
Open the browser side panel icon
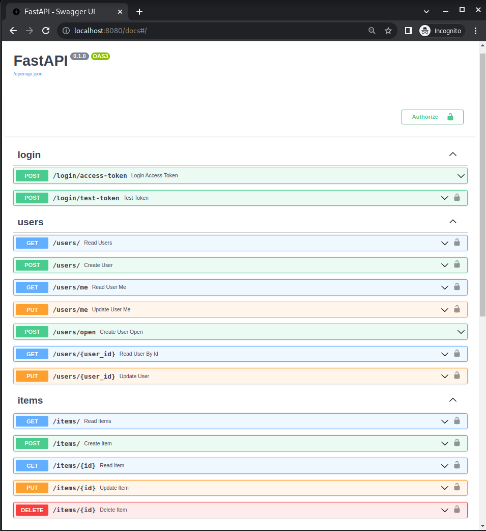(408, 31)
